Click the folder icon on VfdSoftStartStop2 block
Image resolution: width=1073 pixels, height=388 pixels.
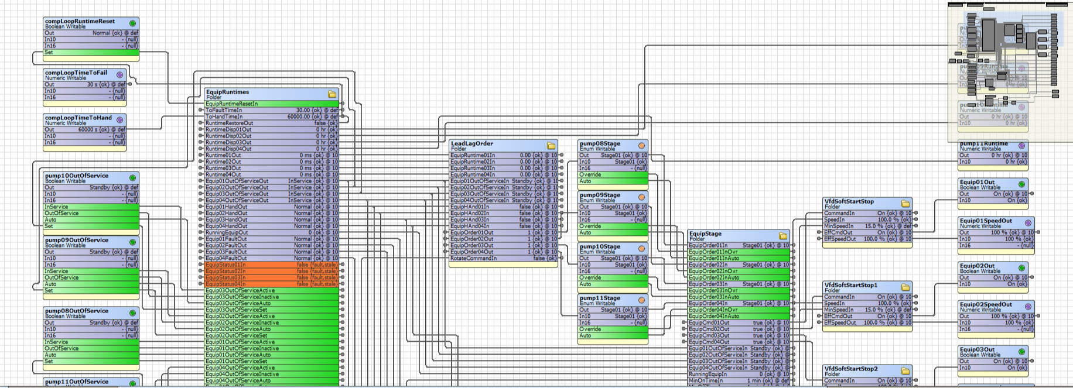tap(905, 371)
